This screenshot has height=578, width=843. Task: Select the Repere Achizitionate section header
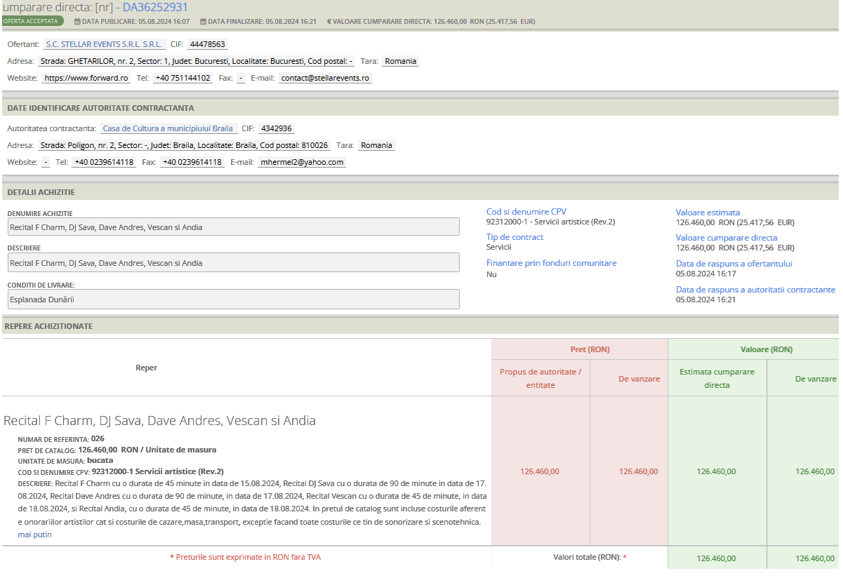(48, 326)
